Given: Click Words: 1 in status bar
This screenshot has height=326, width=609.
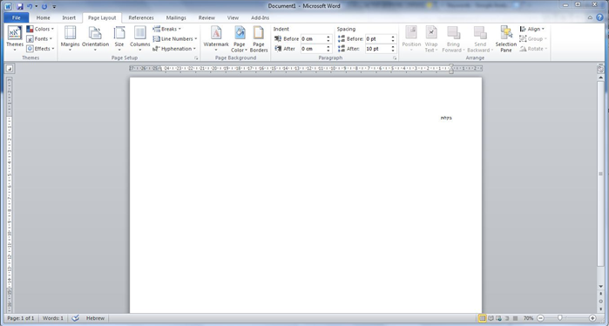Looking at the screenshot, I should [53, 318].
